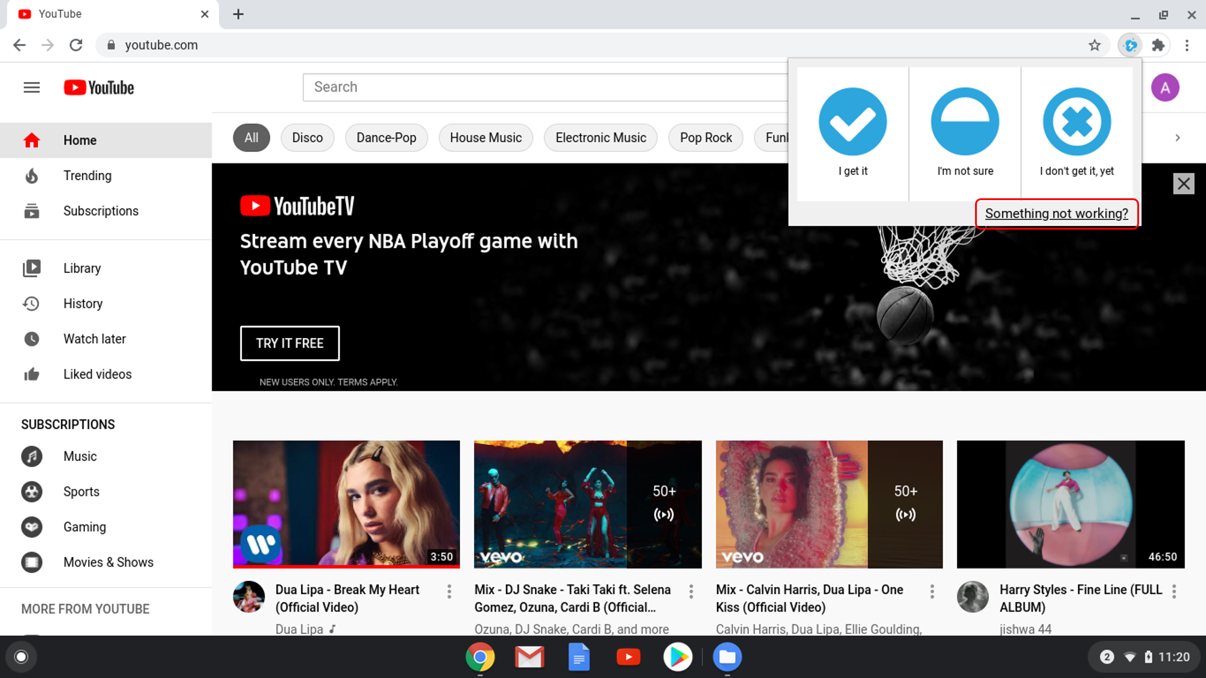Screen dimensions: 1206x678
Task: Open jishwa 44 channel avatar
Action: point(973,597)
